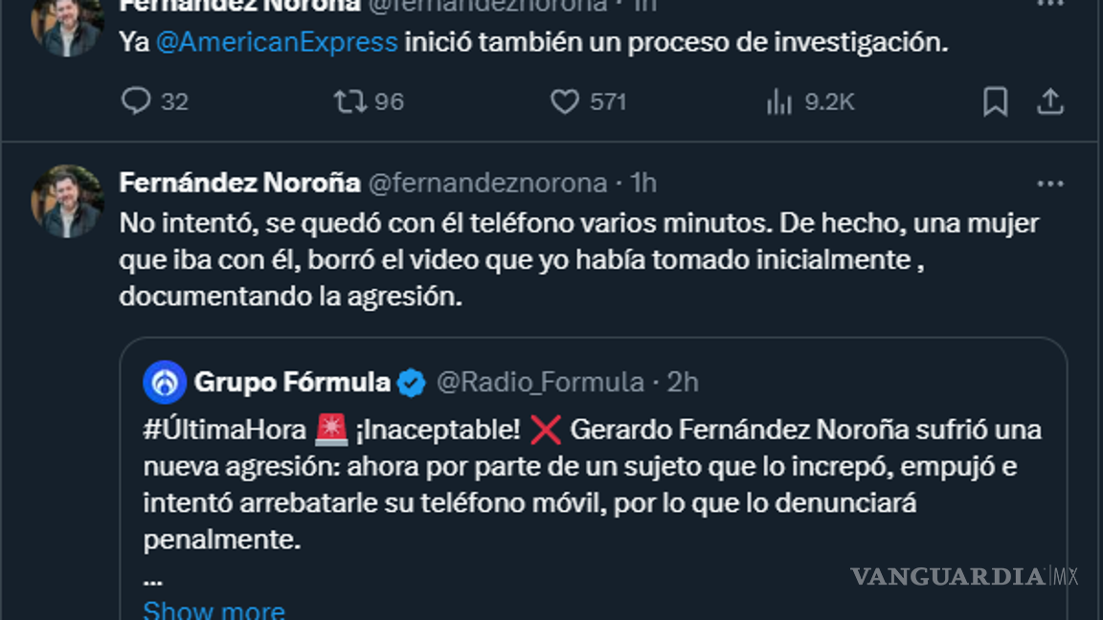Open the embedded Grupo Fórmula quoted tweet

click(x=594, y=478)
